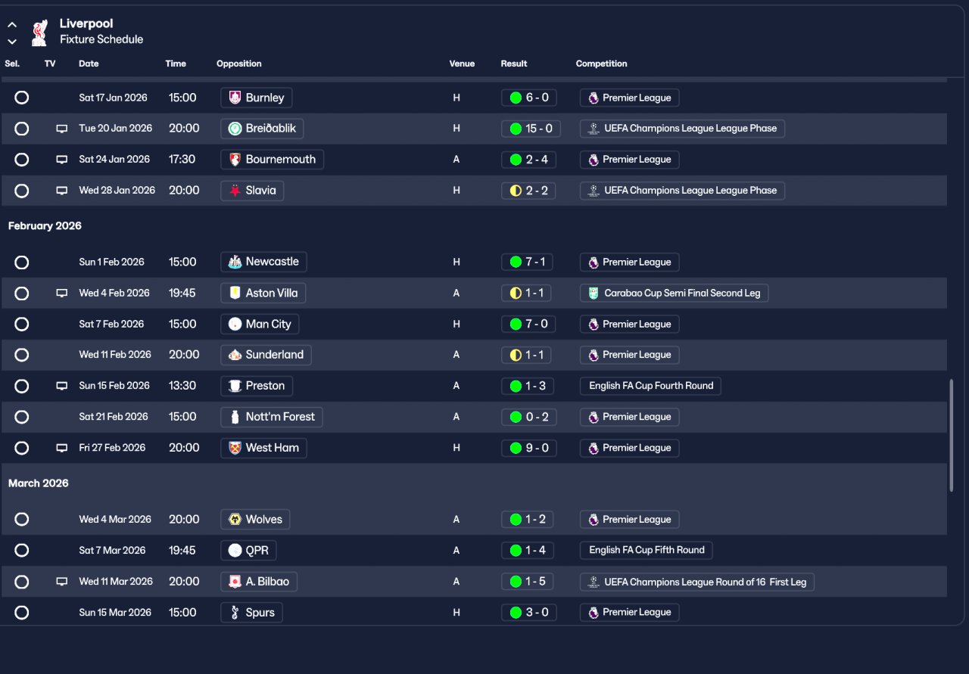Select the West Ham fixture radio button
969x674 pixels.
(x=22, y=448)
